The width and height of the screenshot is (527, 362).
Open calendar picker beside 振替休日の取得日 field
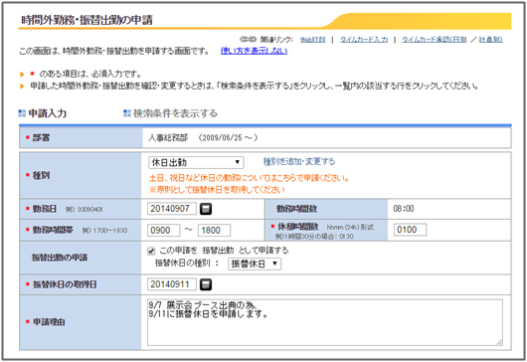[206, 284]
